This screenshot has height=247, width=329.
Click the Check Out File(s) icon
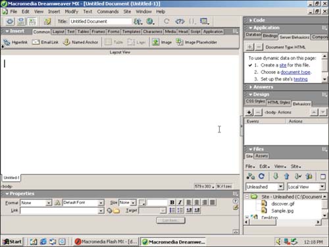[x=297, y=176]
